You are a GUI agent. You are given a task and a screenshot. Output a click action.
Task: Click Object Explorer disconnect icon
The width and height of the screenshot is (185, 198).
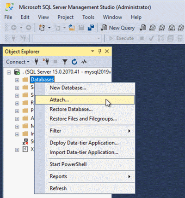[46, 62]
